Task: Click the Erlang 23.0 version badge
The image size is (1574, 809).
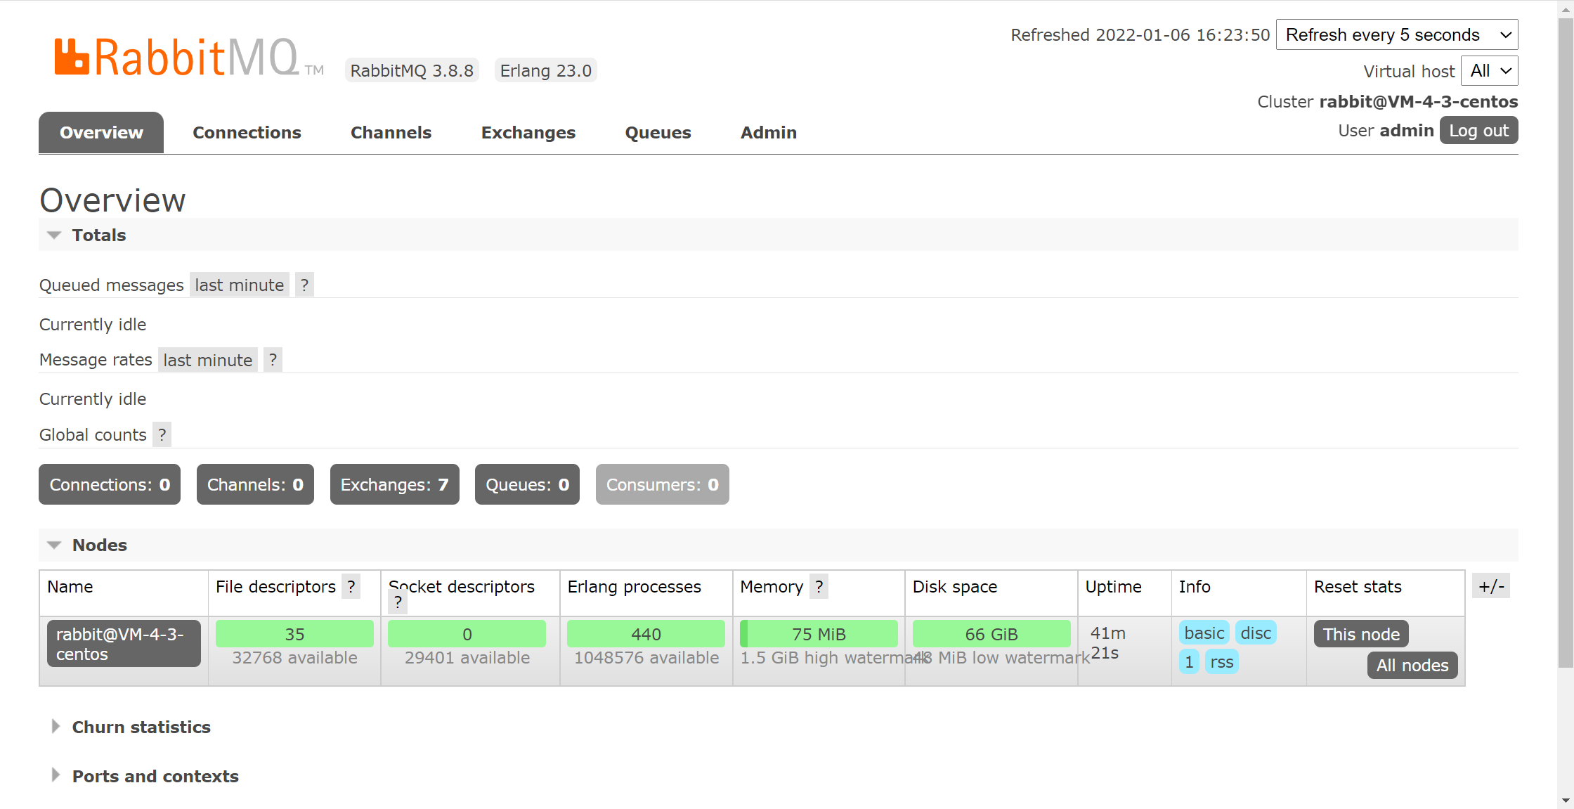Action: tap(545, 70)
